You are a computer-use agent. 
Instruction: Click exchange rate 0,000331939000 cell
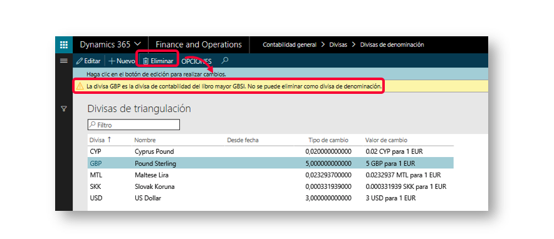(328, 186)
